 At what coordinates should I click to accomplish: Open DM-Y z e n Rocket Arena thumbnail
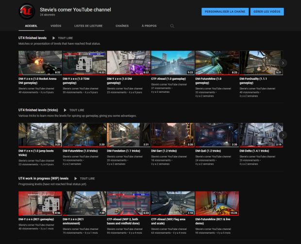point(40,63)
